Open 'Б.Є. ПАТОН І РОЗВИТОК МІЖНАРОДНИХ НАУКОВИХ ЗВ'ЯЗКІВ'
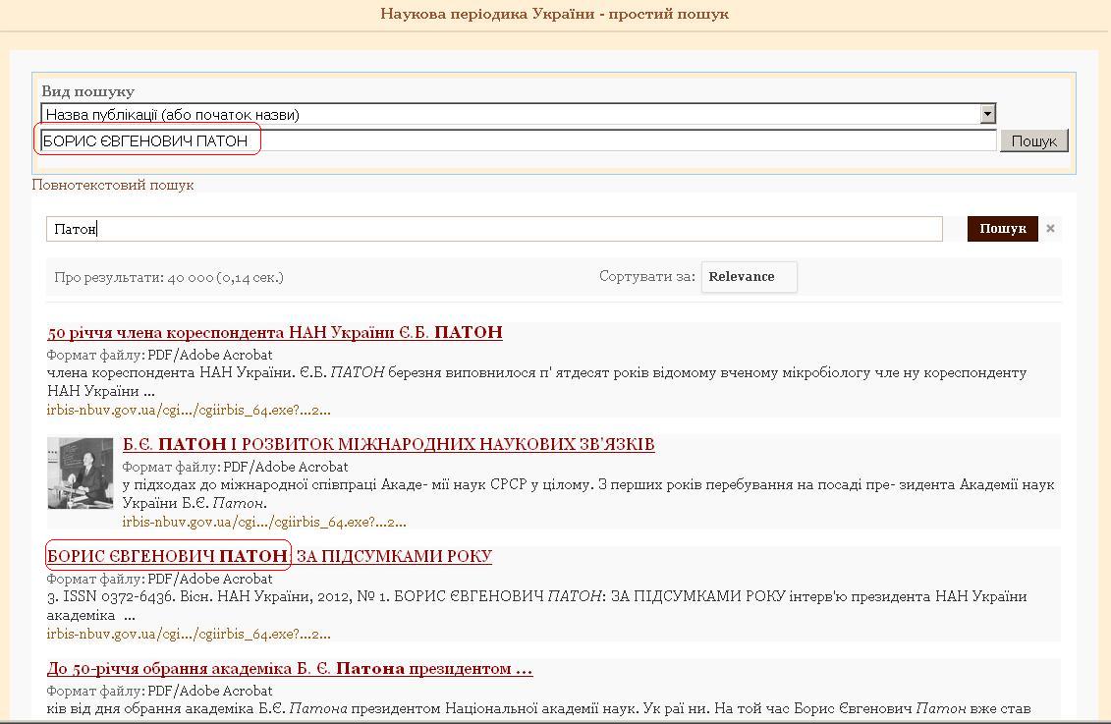 388,445
